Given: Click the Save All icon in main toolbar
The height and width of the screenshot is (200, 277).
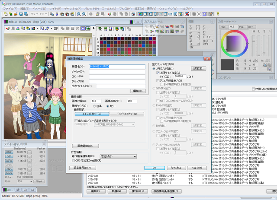Looking at the screenshot, I should tap(26, 14).
